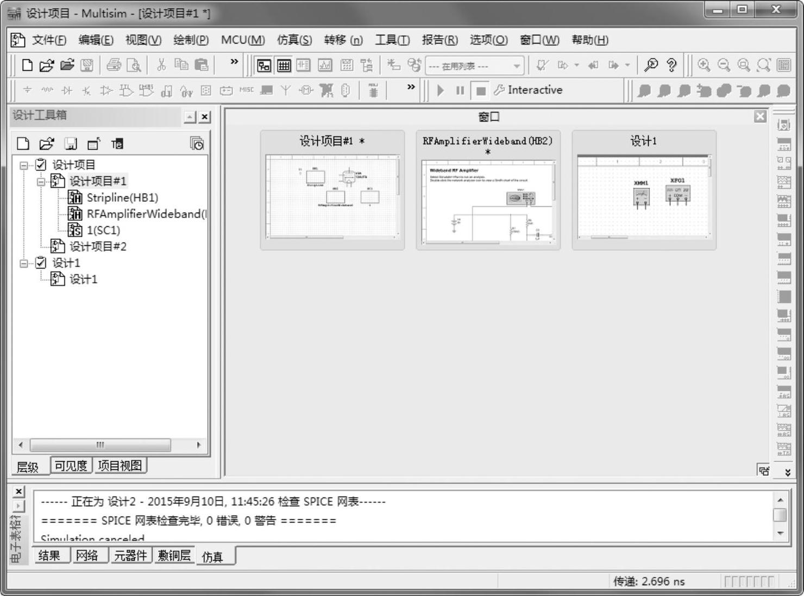Stop the simulation
This screenshot has height=596, width=804.
pyautogui.click(x=481, y=90)
